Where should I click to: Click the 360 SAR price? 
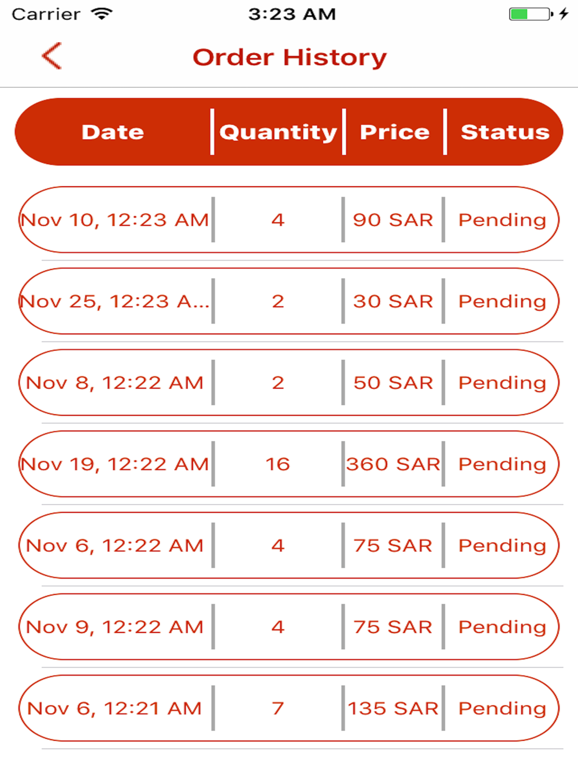coord(393,464)
